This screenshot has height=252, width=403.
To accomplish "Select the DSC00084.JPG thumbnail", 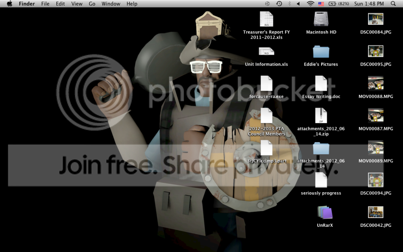I will [x=375, y=19].
